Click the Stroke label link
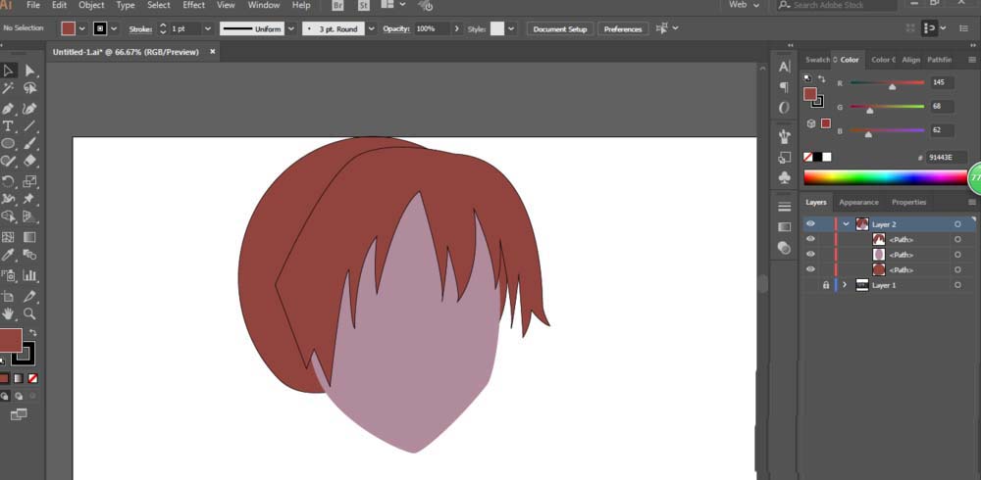 (140, 29)
